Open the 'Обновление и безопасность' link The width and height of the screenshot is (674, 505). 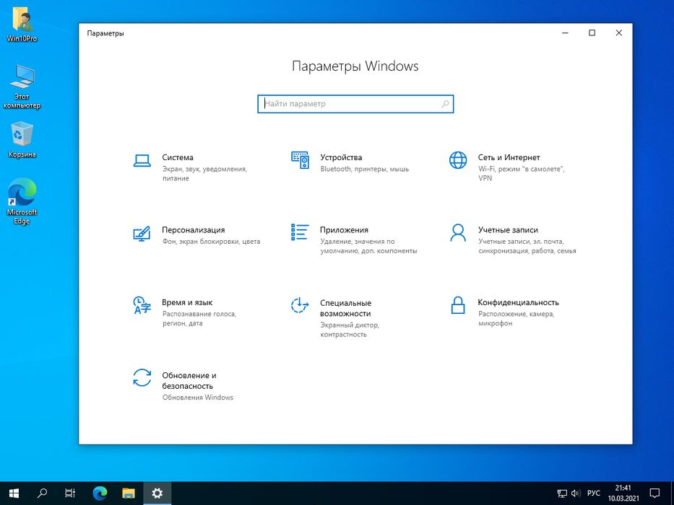189,380
